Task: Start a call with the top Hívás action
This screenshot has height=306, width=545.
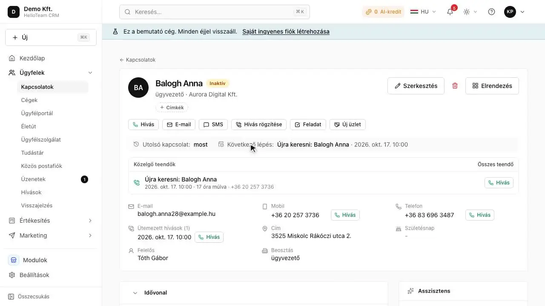Action: (143, 125)
